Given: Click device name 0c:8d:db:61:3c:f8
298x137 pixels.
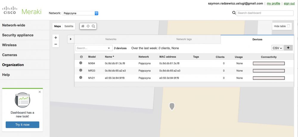Looking at the screenshot, I should point(115,63).
